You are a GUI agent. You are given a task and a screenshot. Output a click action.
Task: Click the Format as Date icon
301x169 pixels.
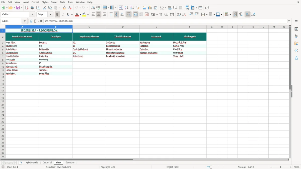[172, 15]
